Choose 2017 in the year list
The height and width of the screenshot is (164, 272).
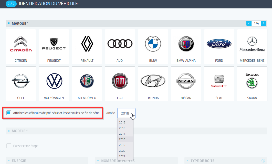(x=125, y=134)
